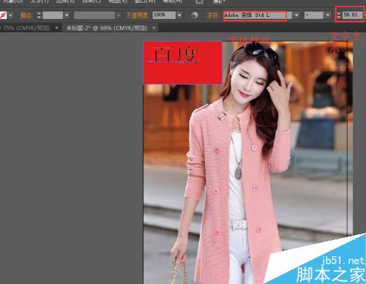Click the 100% opacity field
Viewport: 366px width, 284px height.
164,15
